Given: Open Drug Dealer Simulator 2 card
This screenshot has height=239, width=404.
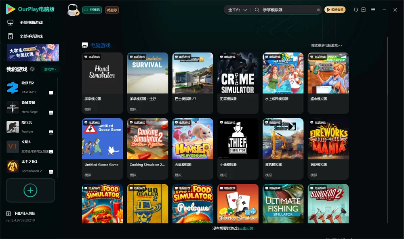Looking at the screenshot, I should [147, 203].
